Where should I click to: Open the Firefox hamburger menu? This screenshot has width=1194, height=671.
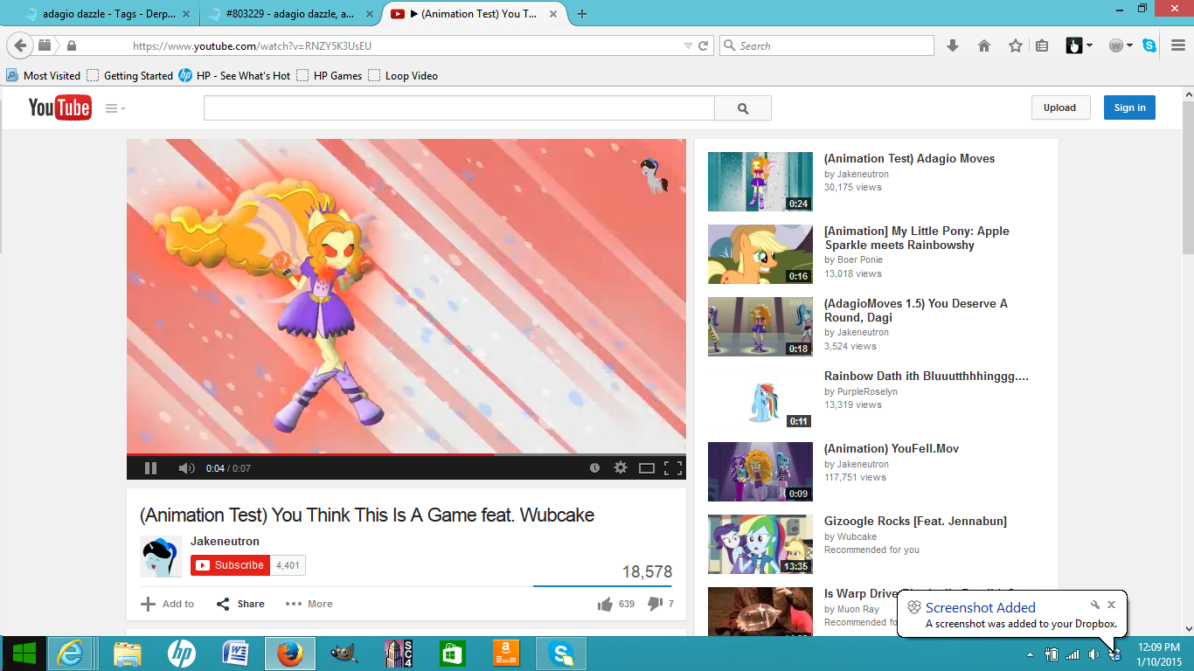[1177, 46]
